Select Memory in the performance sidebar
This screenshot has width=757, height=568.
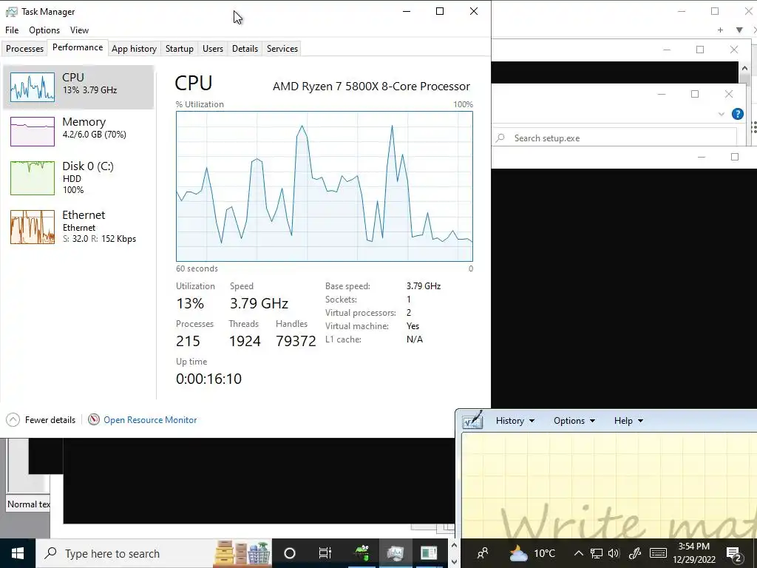tap(78, 131)
